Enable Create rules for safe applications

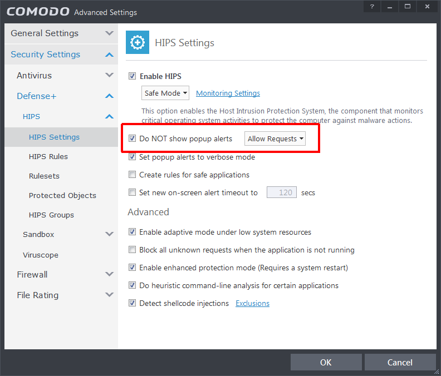132,175
